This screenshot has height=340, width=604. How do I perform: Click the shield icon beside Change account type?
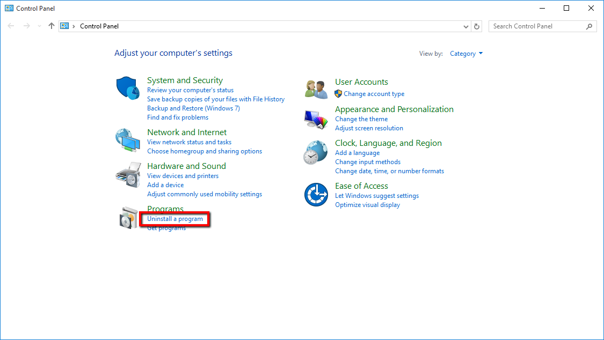click(x=338, y=94)
